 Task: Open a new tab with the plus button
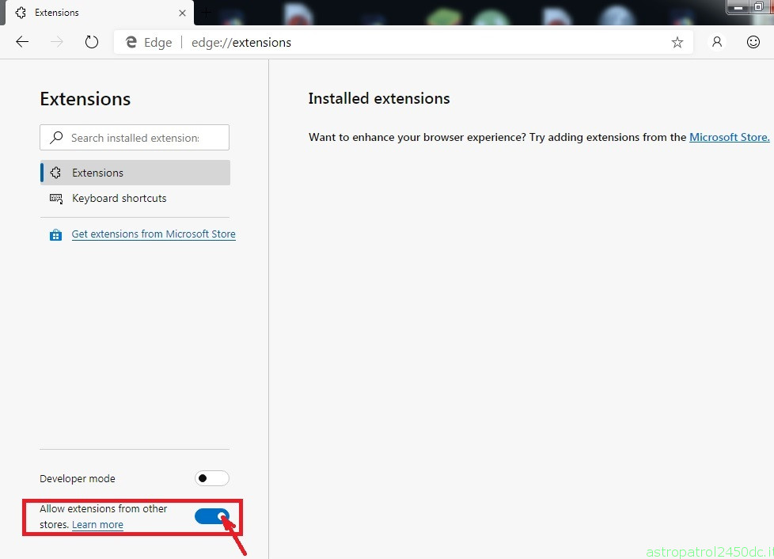click(207, 13)
